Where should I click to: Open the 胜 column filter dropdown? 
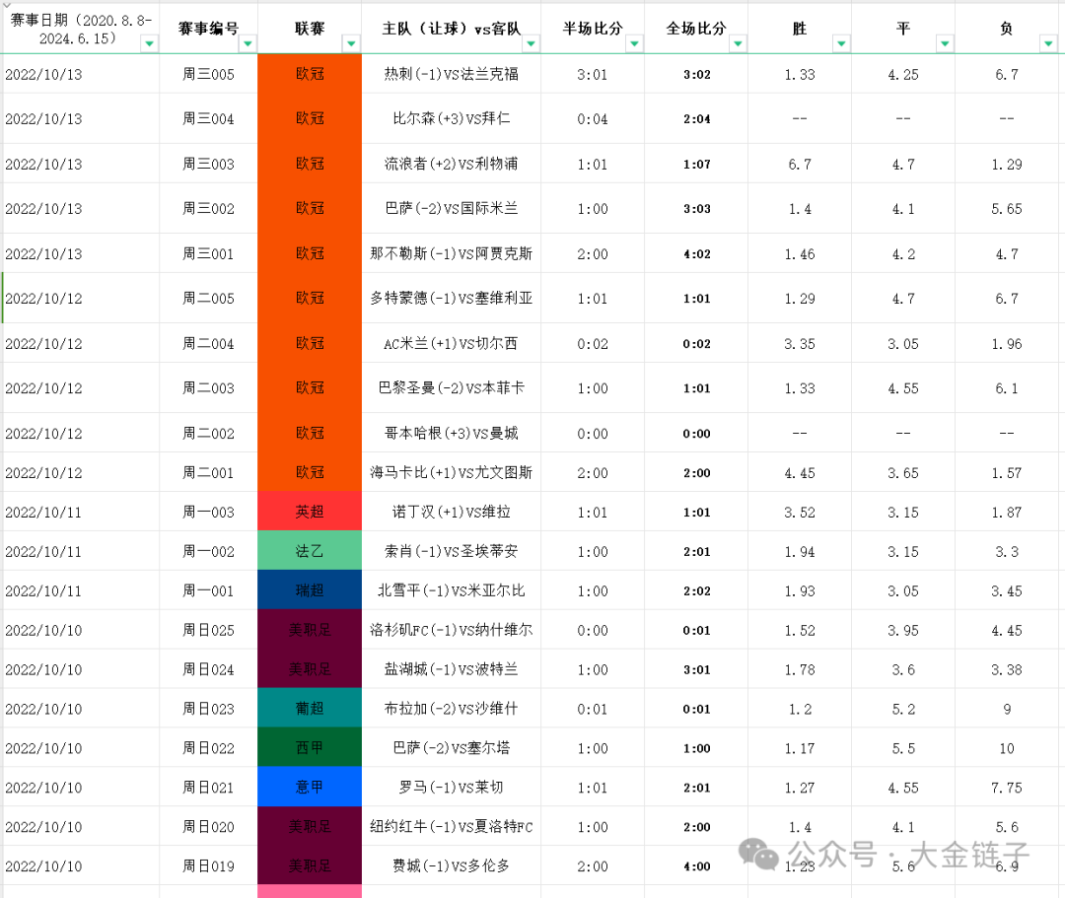[841, 43]
